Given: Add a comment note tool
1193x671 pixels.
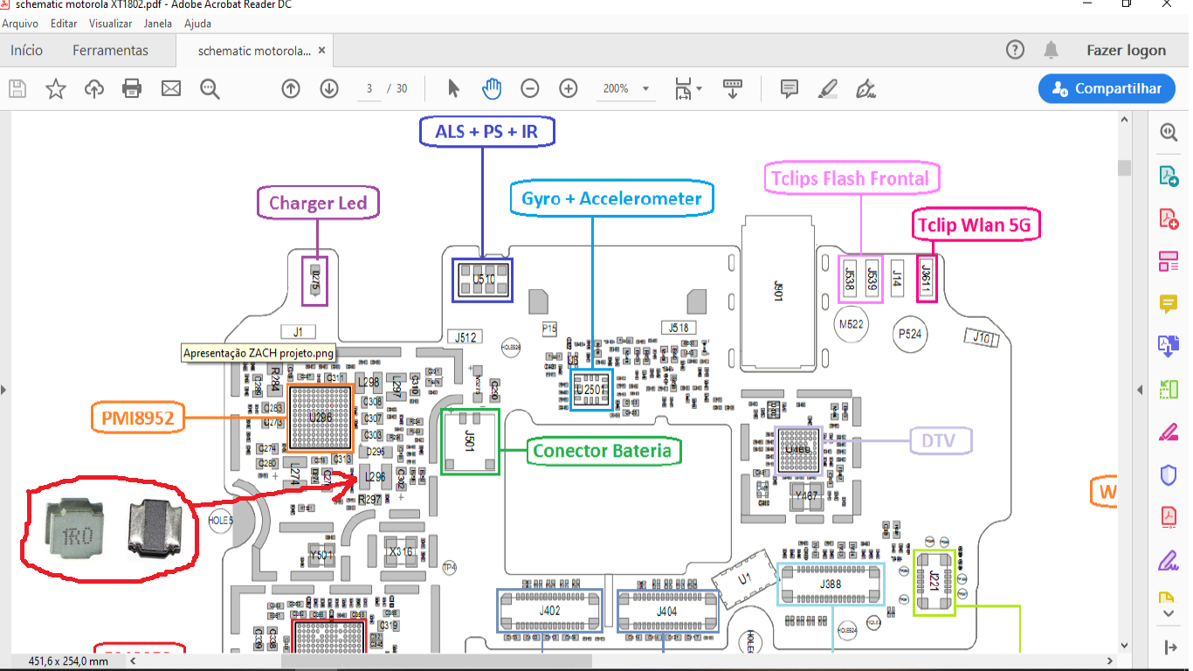Looking at the screenshot, I should click(790, 88).
